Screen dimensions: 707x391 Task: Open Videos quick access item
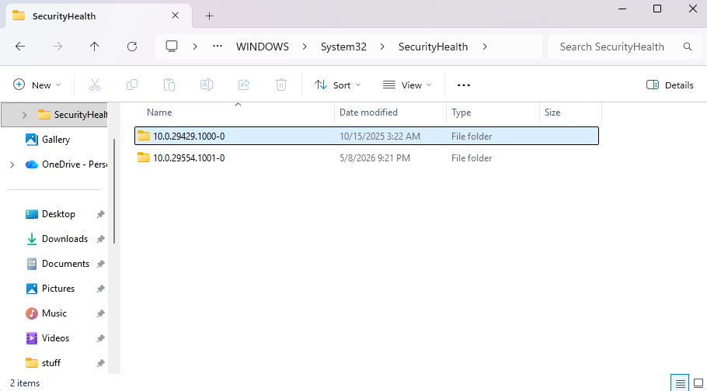coord(55,337)
